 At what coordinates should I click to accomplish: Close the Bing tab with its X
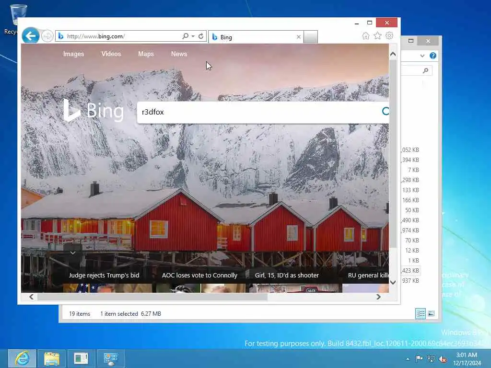[x=298, y=37]
